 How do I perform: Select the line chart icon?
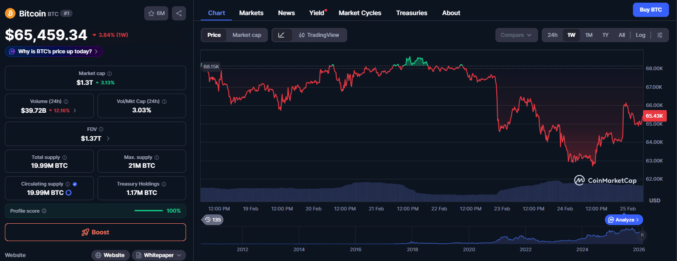click(x=282, y=35)
